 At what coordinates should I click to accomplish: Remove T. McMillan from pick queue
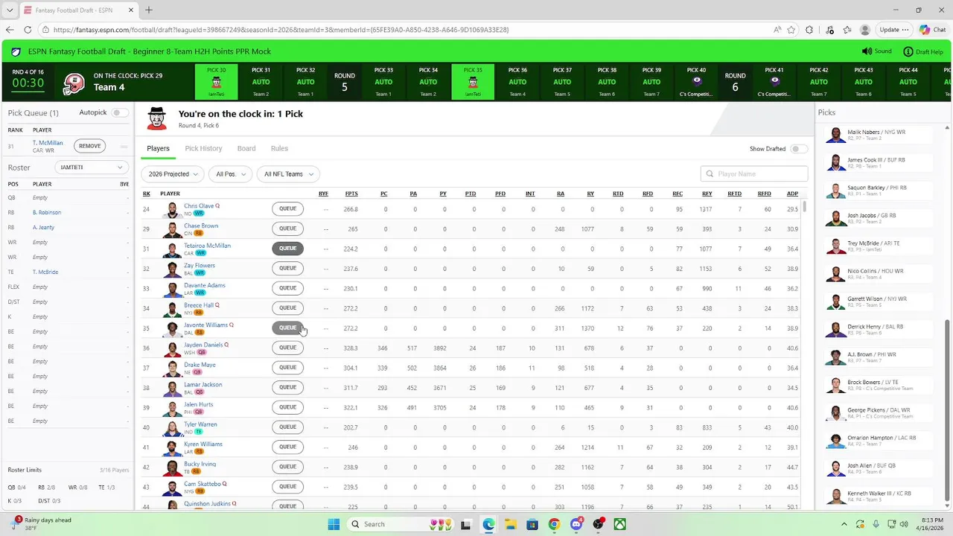(x=89, y=146)
